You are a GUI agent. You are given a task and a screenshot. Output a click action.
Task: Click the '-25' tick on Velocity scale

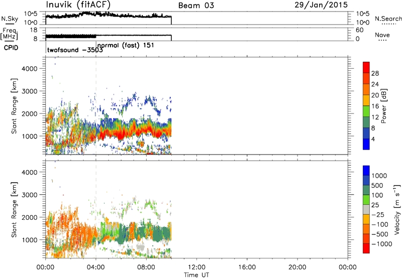click(x=378, y=214)
